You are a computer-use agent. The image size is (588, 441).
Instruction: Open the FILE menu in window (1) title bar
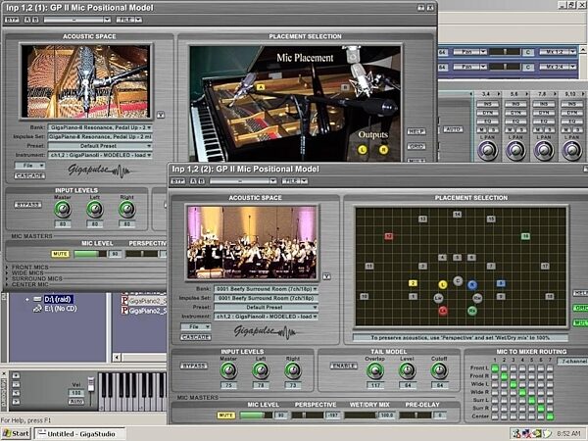[129, 20]
